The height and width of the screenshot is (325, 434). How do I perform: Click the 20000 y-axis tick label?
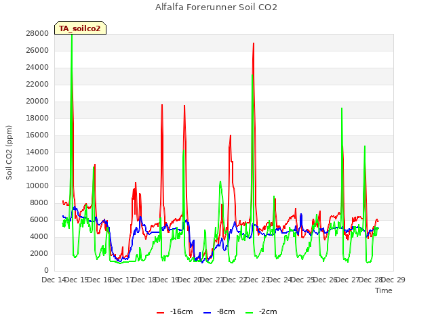37,101
